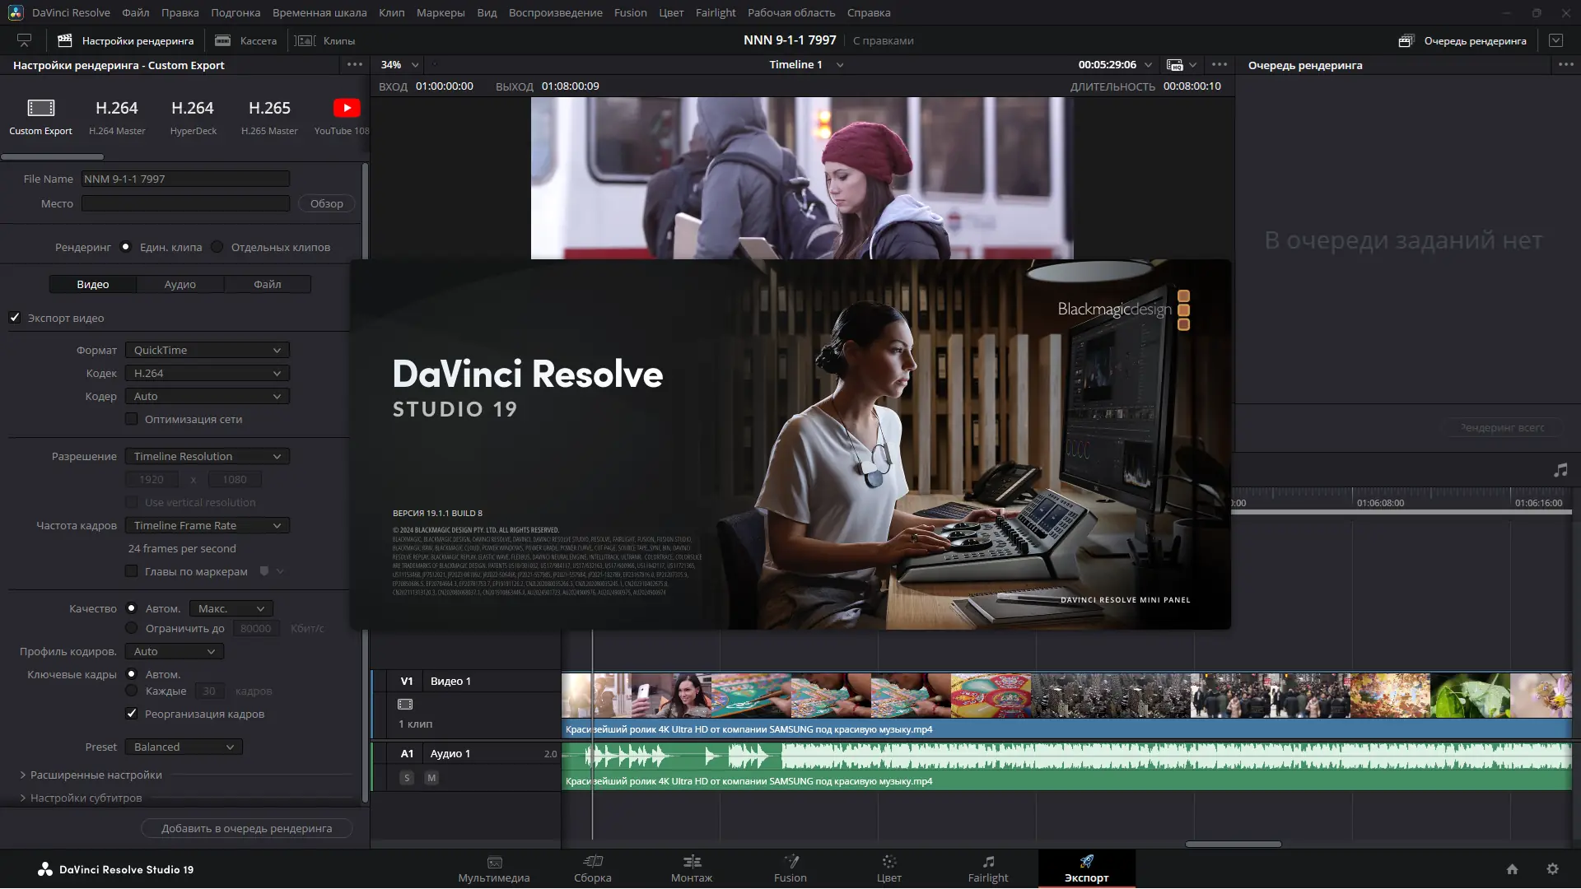Image resolution: width=1581 pixels, height=889 pixels.
Task: Select the Custom Export preset icon
Action: point(40,108)
